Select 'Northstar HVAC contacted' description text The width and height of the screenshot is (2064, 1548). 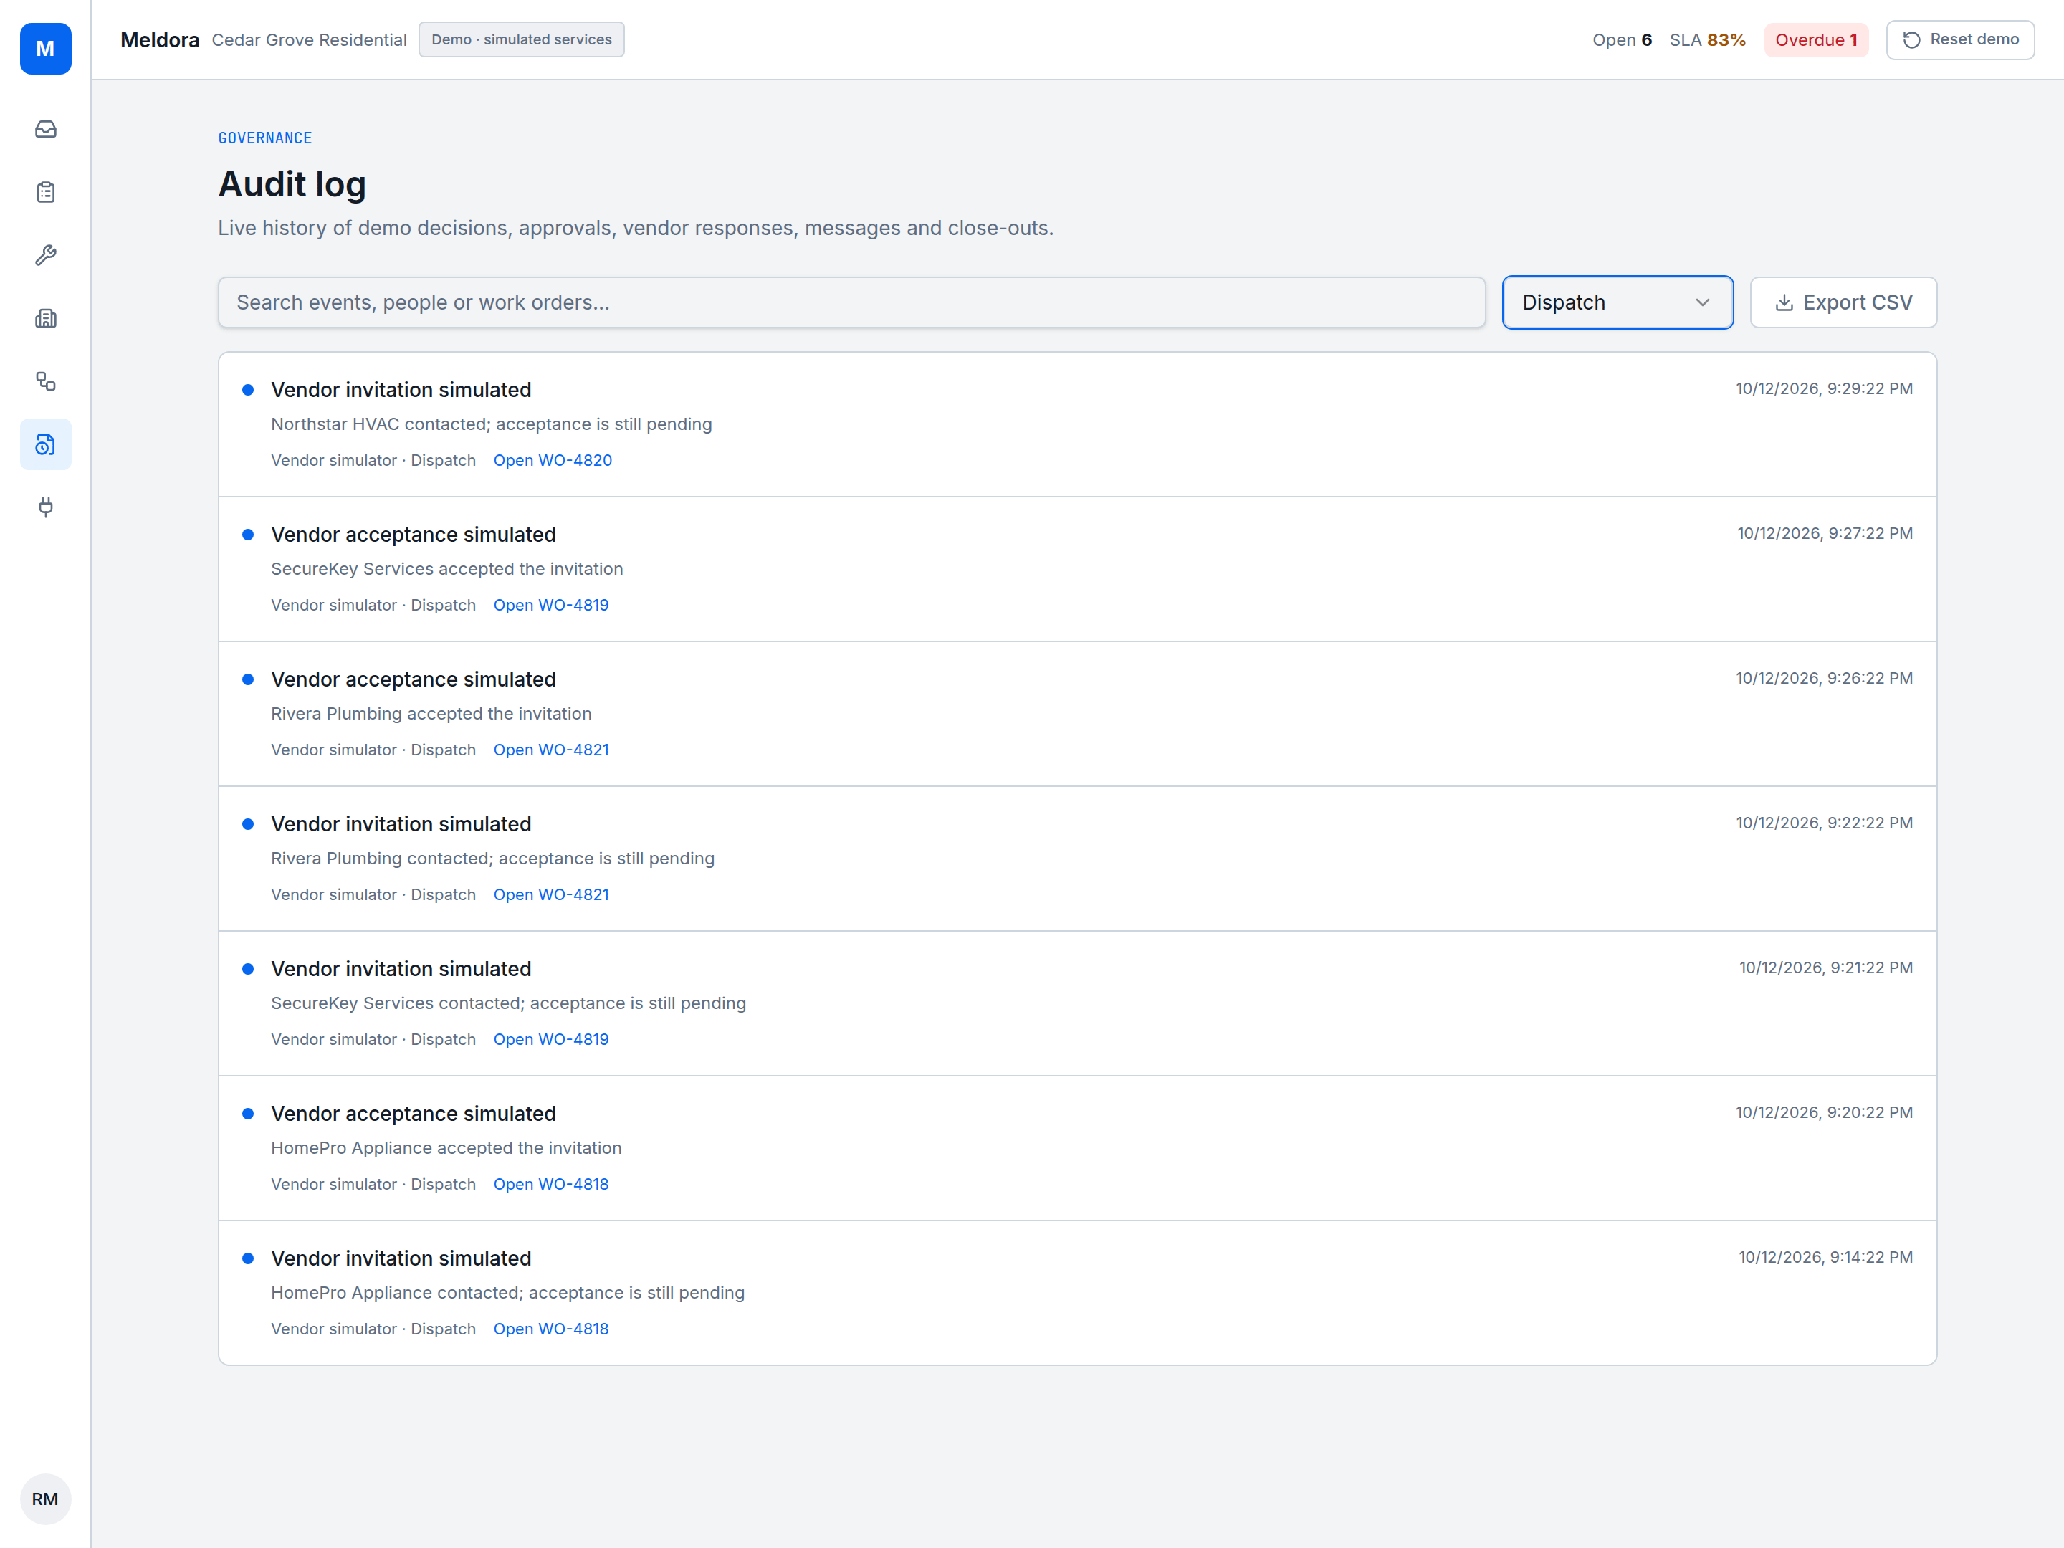pyautogui.click(x=491, y=424)
